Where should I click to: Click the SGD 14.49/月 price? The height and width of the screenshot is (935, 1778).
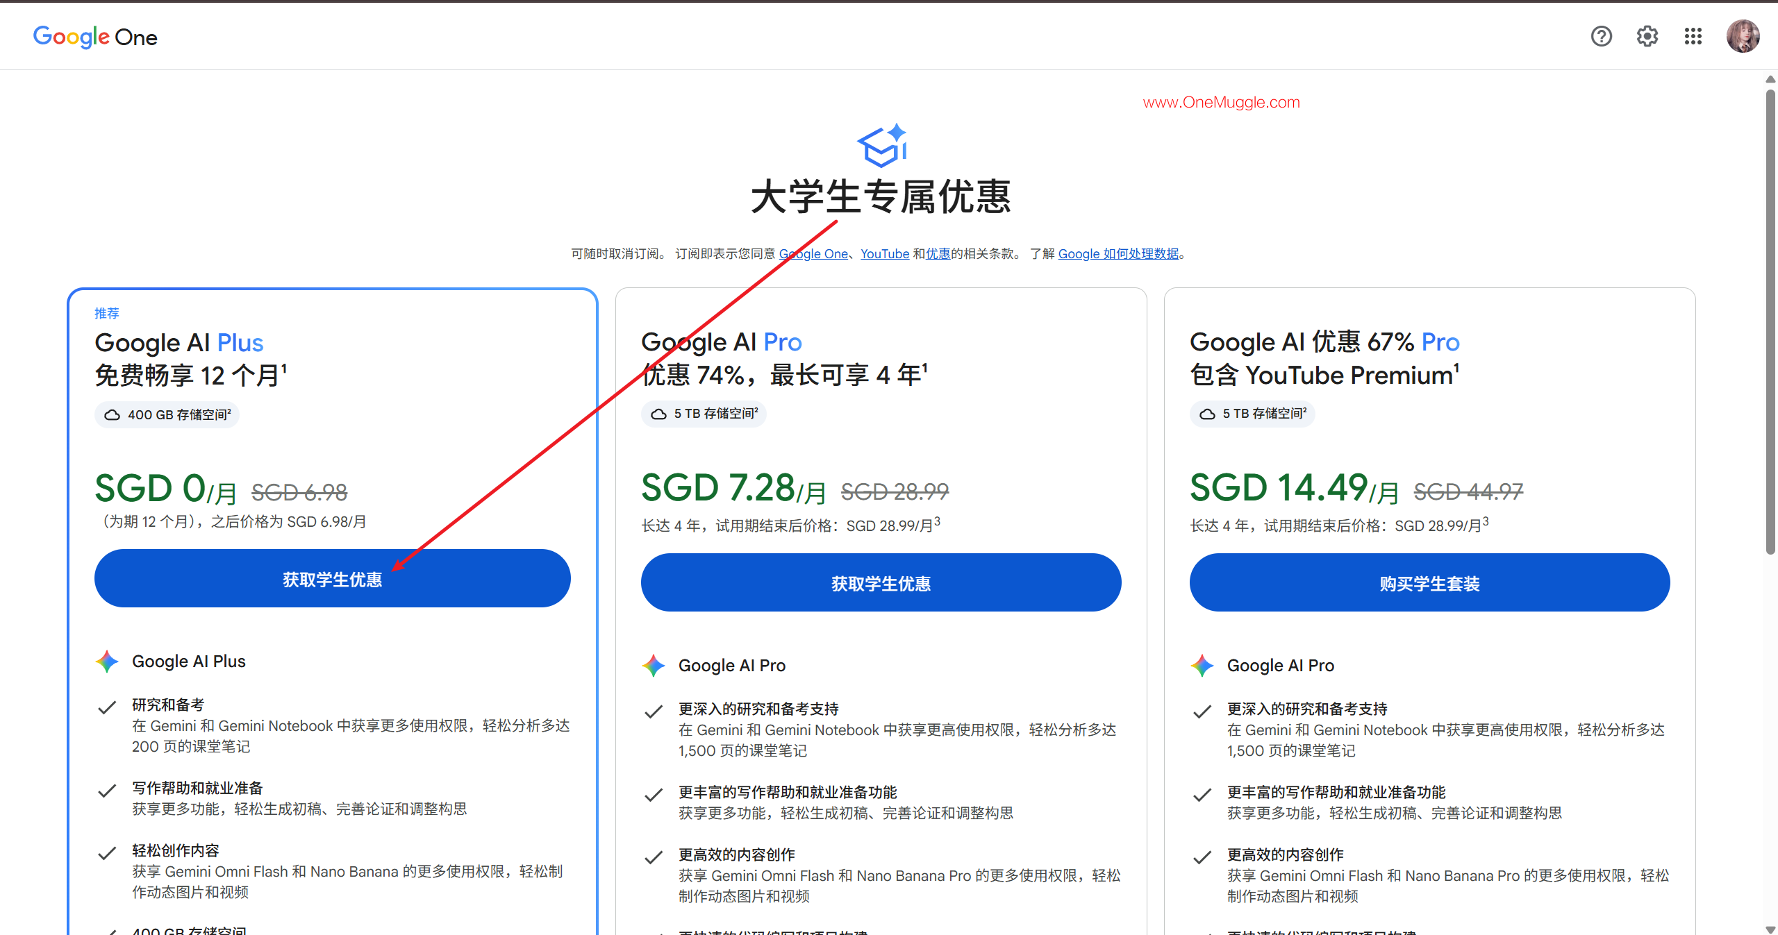(1294, 488)
